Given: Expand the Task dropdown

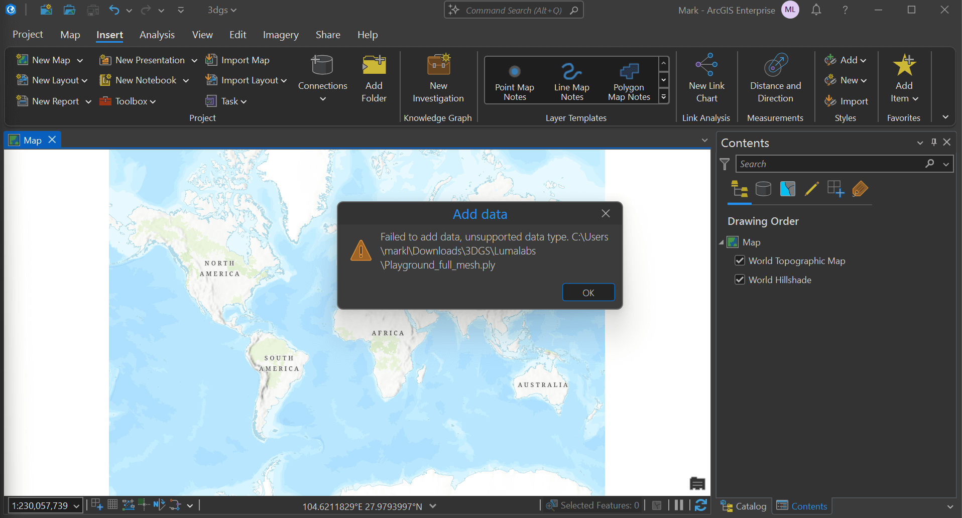Looking at the screenshot, I should (x=244, y=102).
